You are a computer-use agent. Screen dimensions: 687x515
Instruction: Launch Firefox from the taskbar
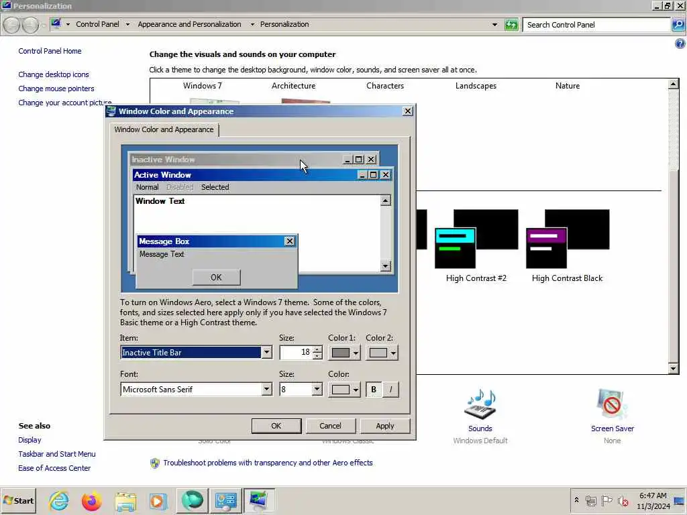tap(91, 500)
